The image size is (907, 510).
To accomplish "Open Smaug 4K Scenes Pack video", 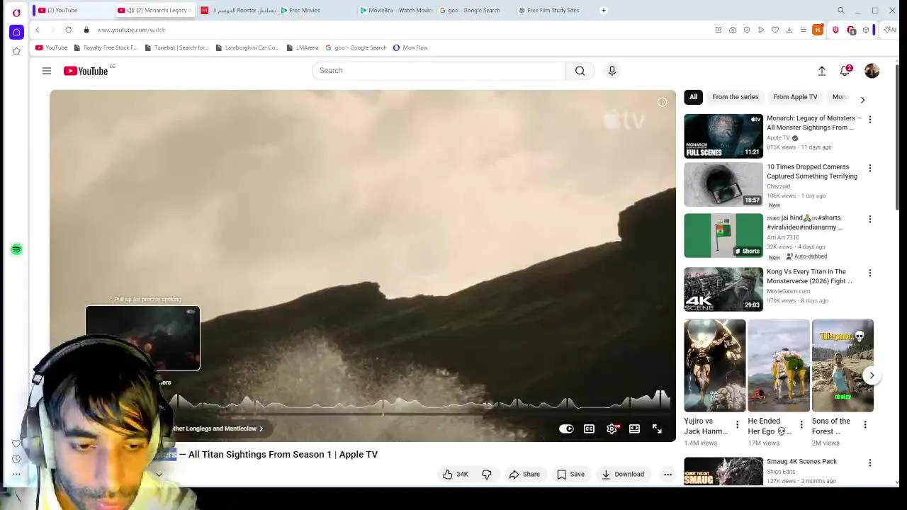I will pos(723,472).
